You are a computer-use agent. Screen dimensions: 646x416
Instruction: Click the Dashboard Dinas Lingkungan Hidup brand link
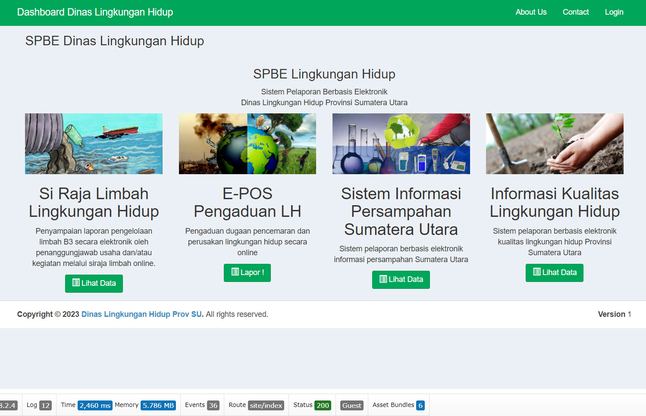(95, 13)
